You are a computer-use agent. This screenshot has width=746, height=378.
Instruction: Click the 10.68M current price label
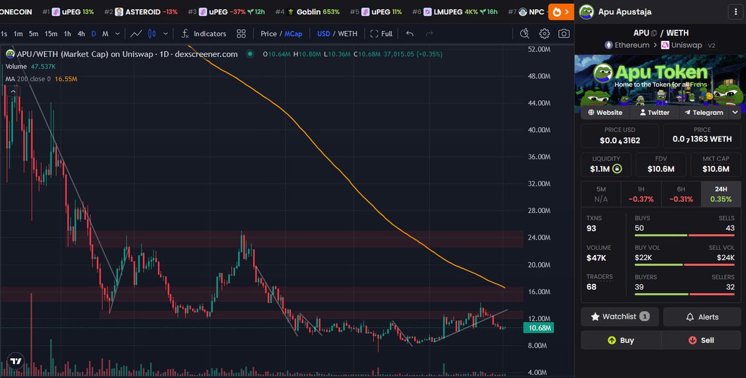pyautogui.click(x=540, y=328)
